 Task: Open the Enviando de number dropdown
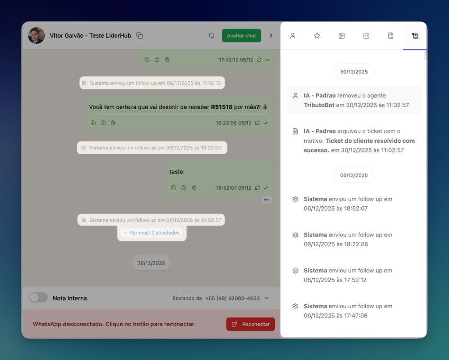[267, 298]
